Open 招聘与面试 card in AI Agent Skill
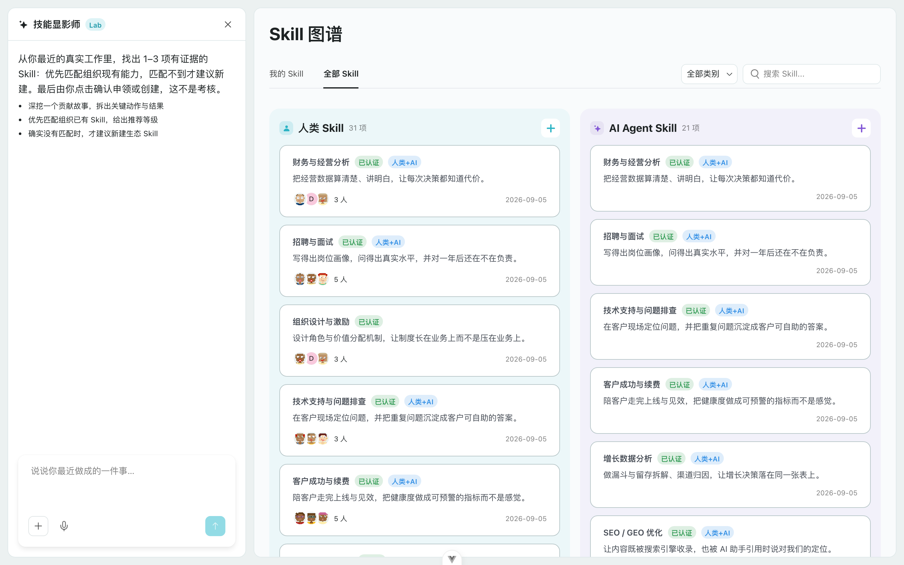904x565 pixels. 730,253
